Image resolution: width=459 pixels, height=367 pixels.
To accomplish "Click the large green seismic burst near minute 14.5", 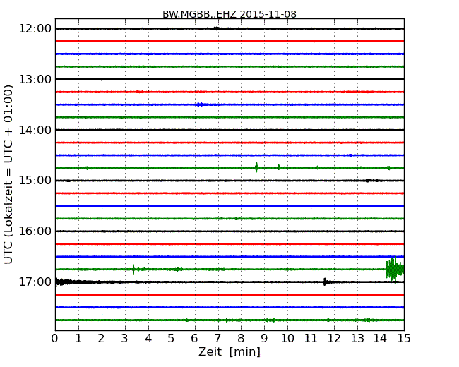I will 395,269.
